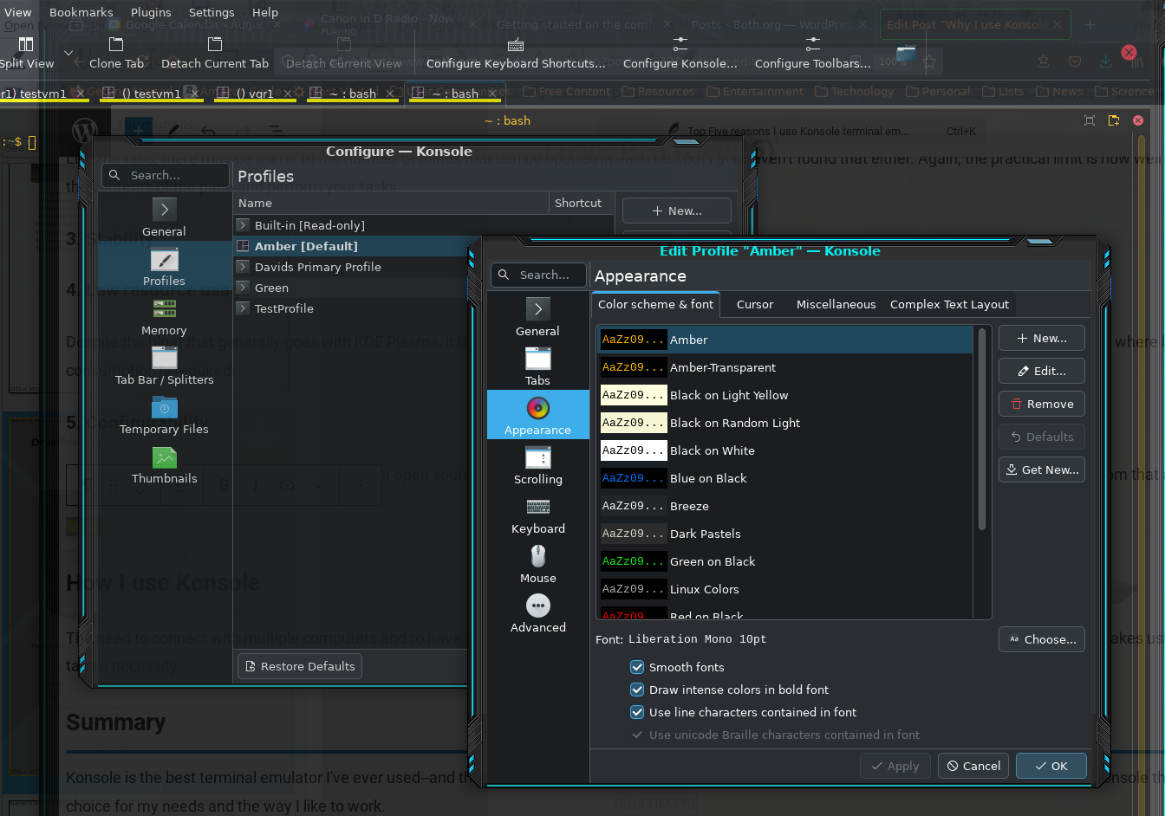Switch to Cursor tab
1165x816 pixels.
point(754,304)
